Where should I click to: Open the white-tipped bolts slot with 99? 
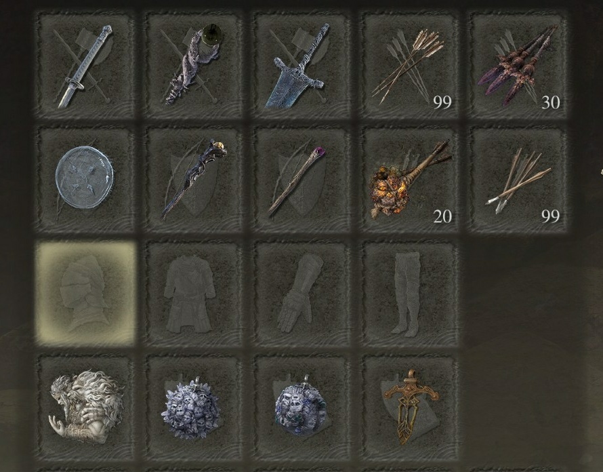518,180
